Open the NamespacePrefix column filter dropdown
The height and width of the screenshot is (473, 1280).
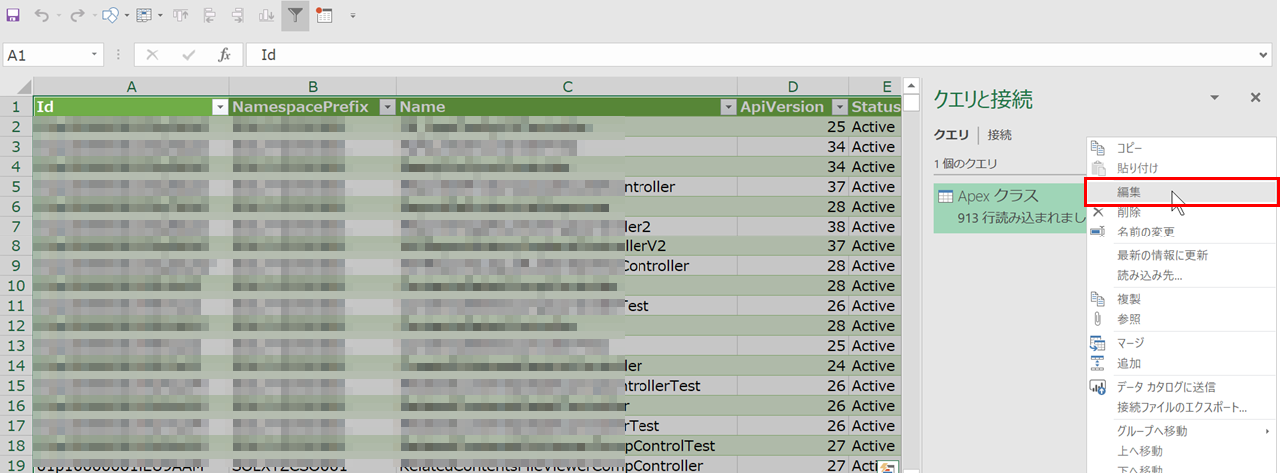(387, 107)
